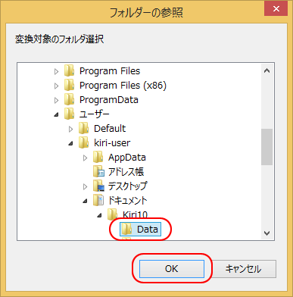The width and height of the screenshot is (293, 297).
Task: Click the アドレス帳 contacts folder icon
Action: (x=98, y=172)
